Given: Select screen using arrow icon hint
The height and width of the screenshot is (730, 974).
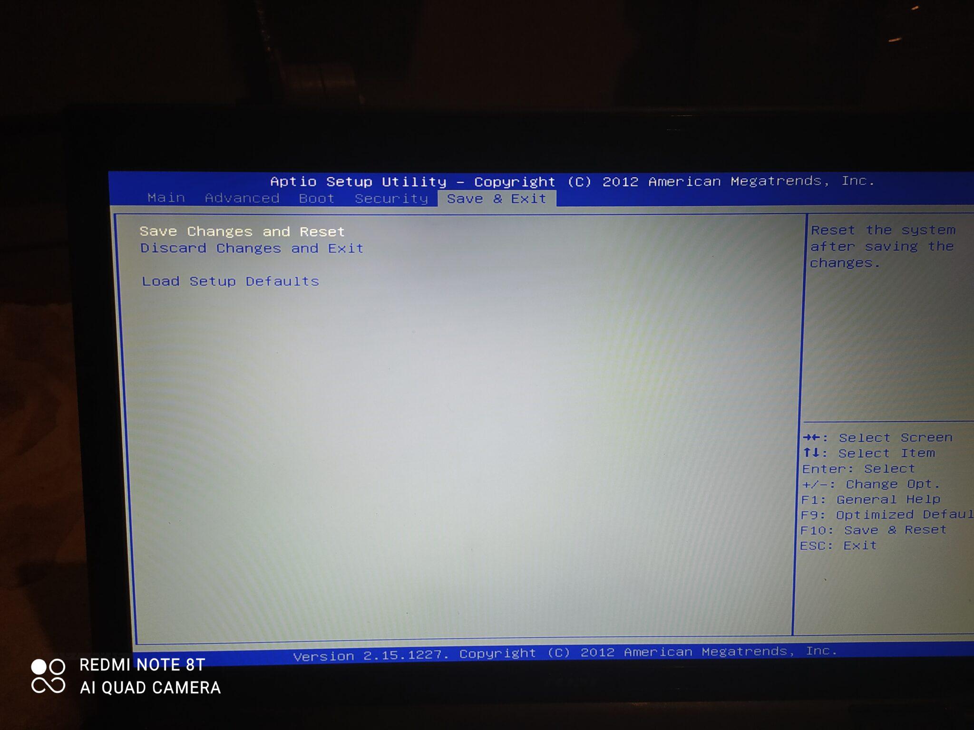Looking at the screenshot, I should pyautogui.click(x=815, y=438).
